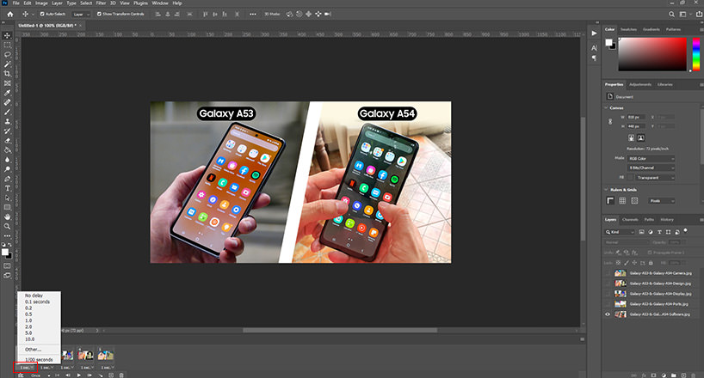Image resolution: width=704 pixels, height=378 pixels.
Task: Select the Move tool in toolbar
Action: coord(7,35)
